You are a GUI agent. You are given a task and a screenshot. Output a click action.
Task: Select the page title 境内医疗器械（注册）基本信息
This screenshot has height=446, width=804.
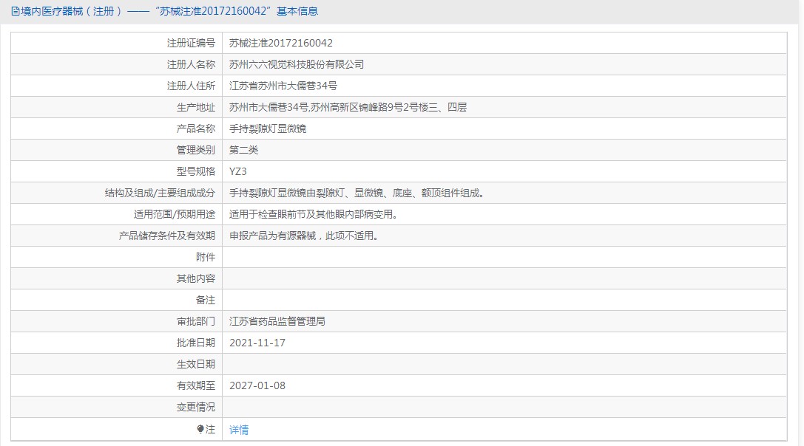[165, 11]
